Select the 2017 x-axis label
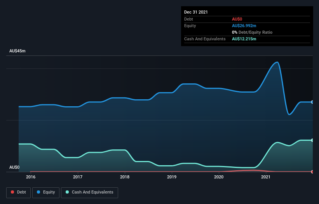The height and width of the screenshot is (204, 319). (78, 177)
